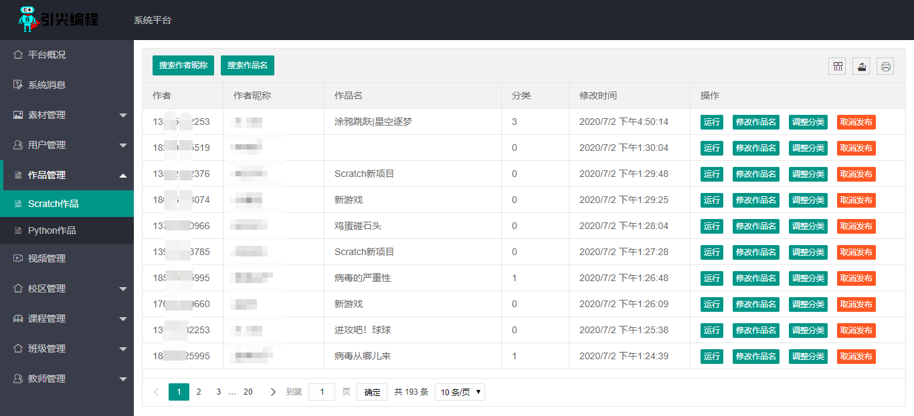Click 运行 for 涂鸦跳跃|星空逐梦
The image size is (914, 416).
coord(712,122)
